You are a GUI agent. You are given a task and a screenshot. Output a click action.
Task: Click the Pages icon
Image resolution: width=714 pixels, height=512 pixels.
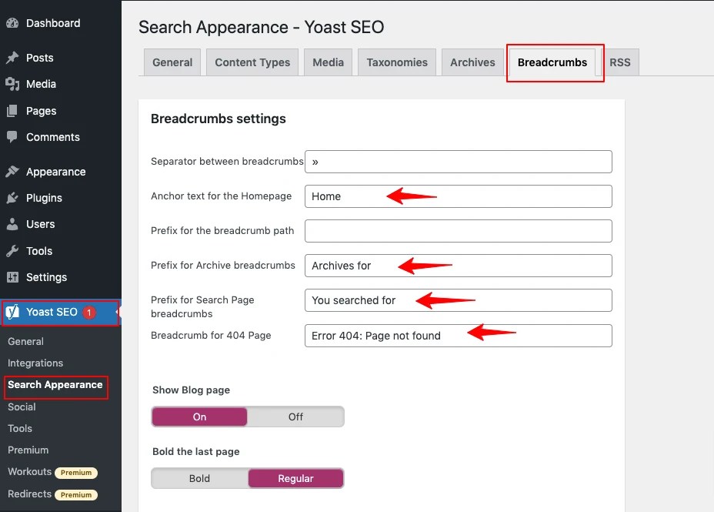point(13,110)
